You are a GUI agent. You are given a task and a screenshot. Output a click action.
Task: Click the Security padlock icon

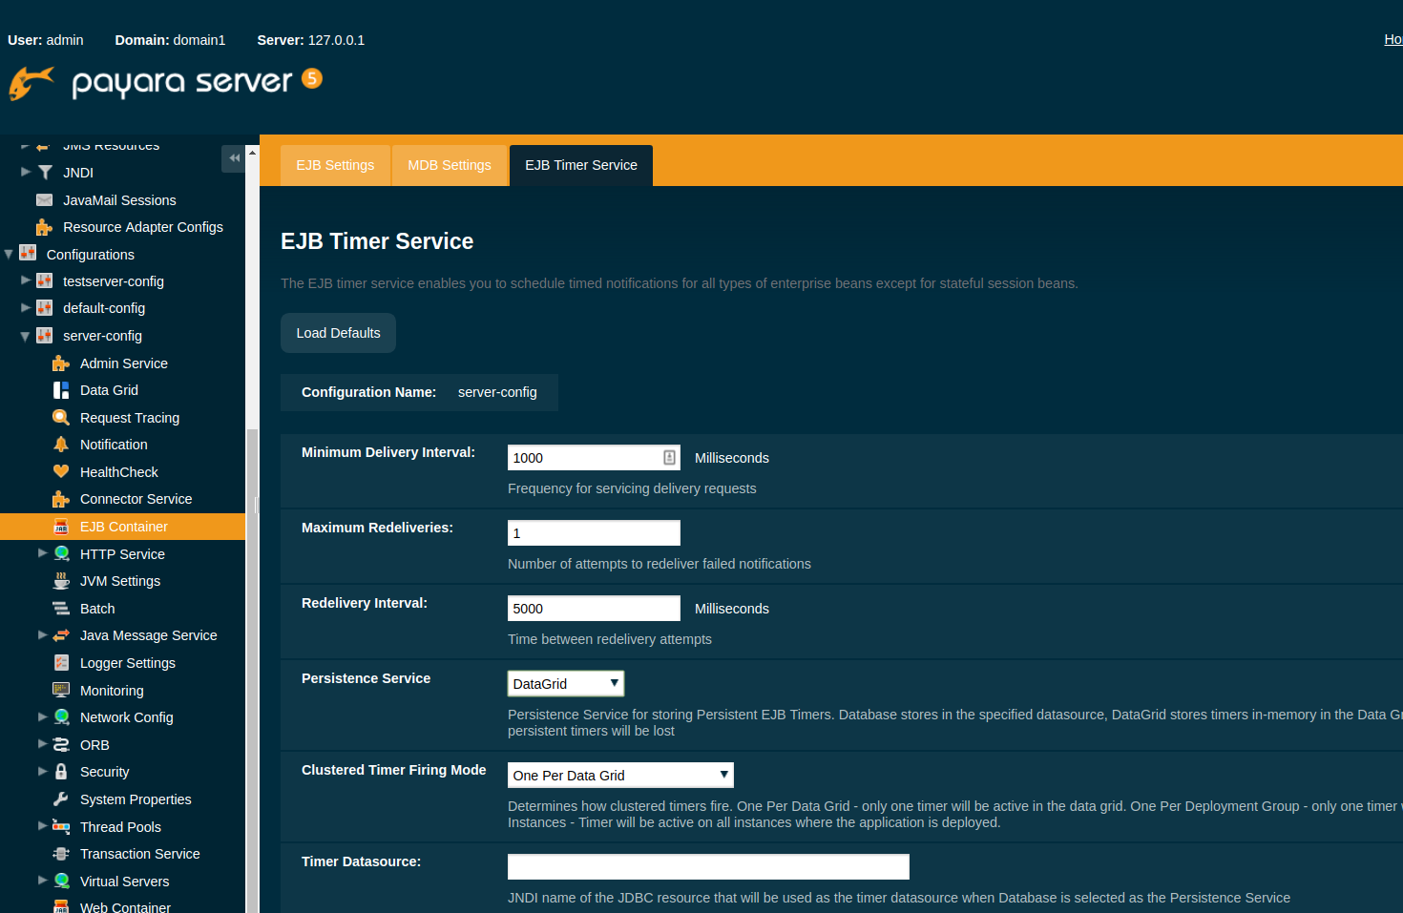coord(61,771)
